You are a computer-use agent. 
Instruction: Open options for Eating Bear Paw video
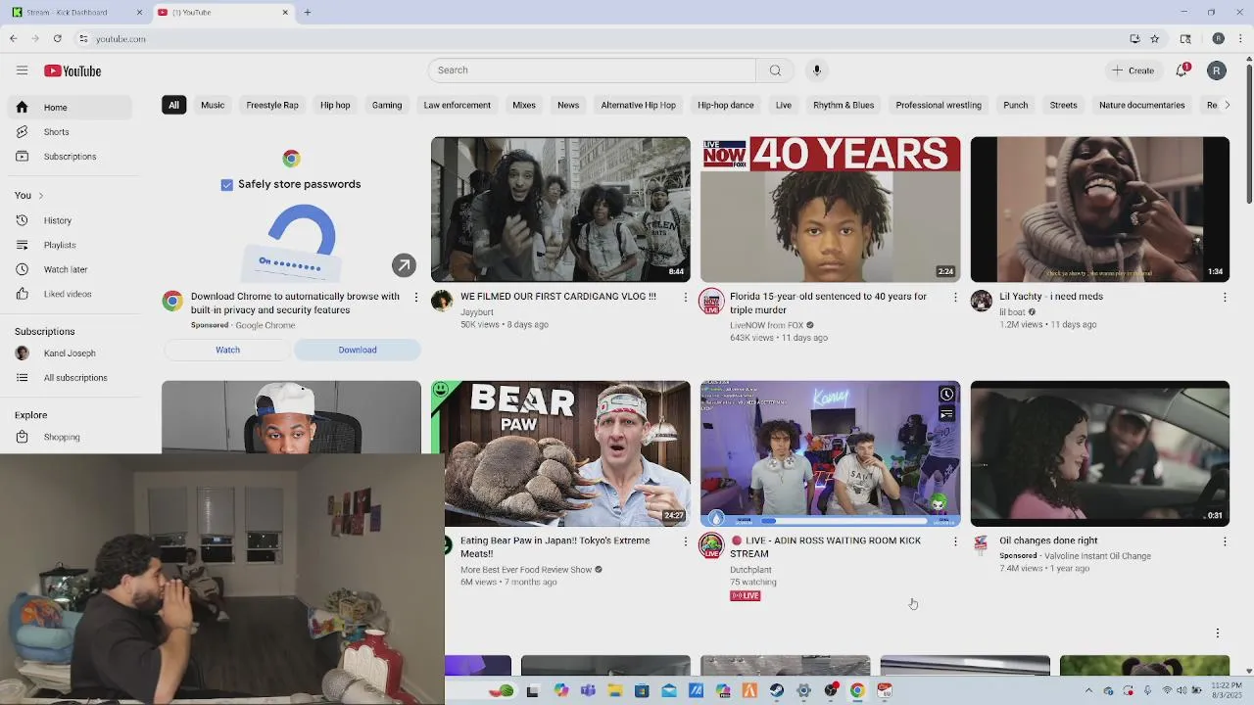686,541
